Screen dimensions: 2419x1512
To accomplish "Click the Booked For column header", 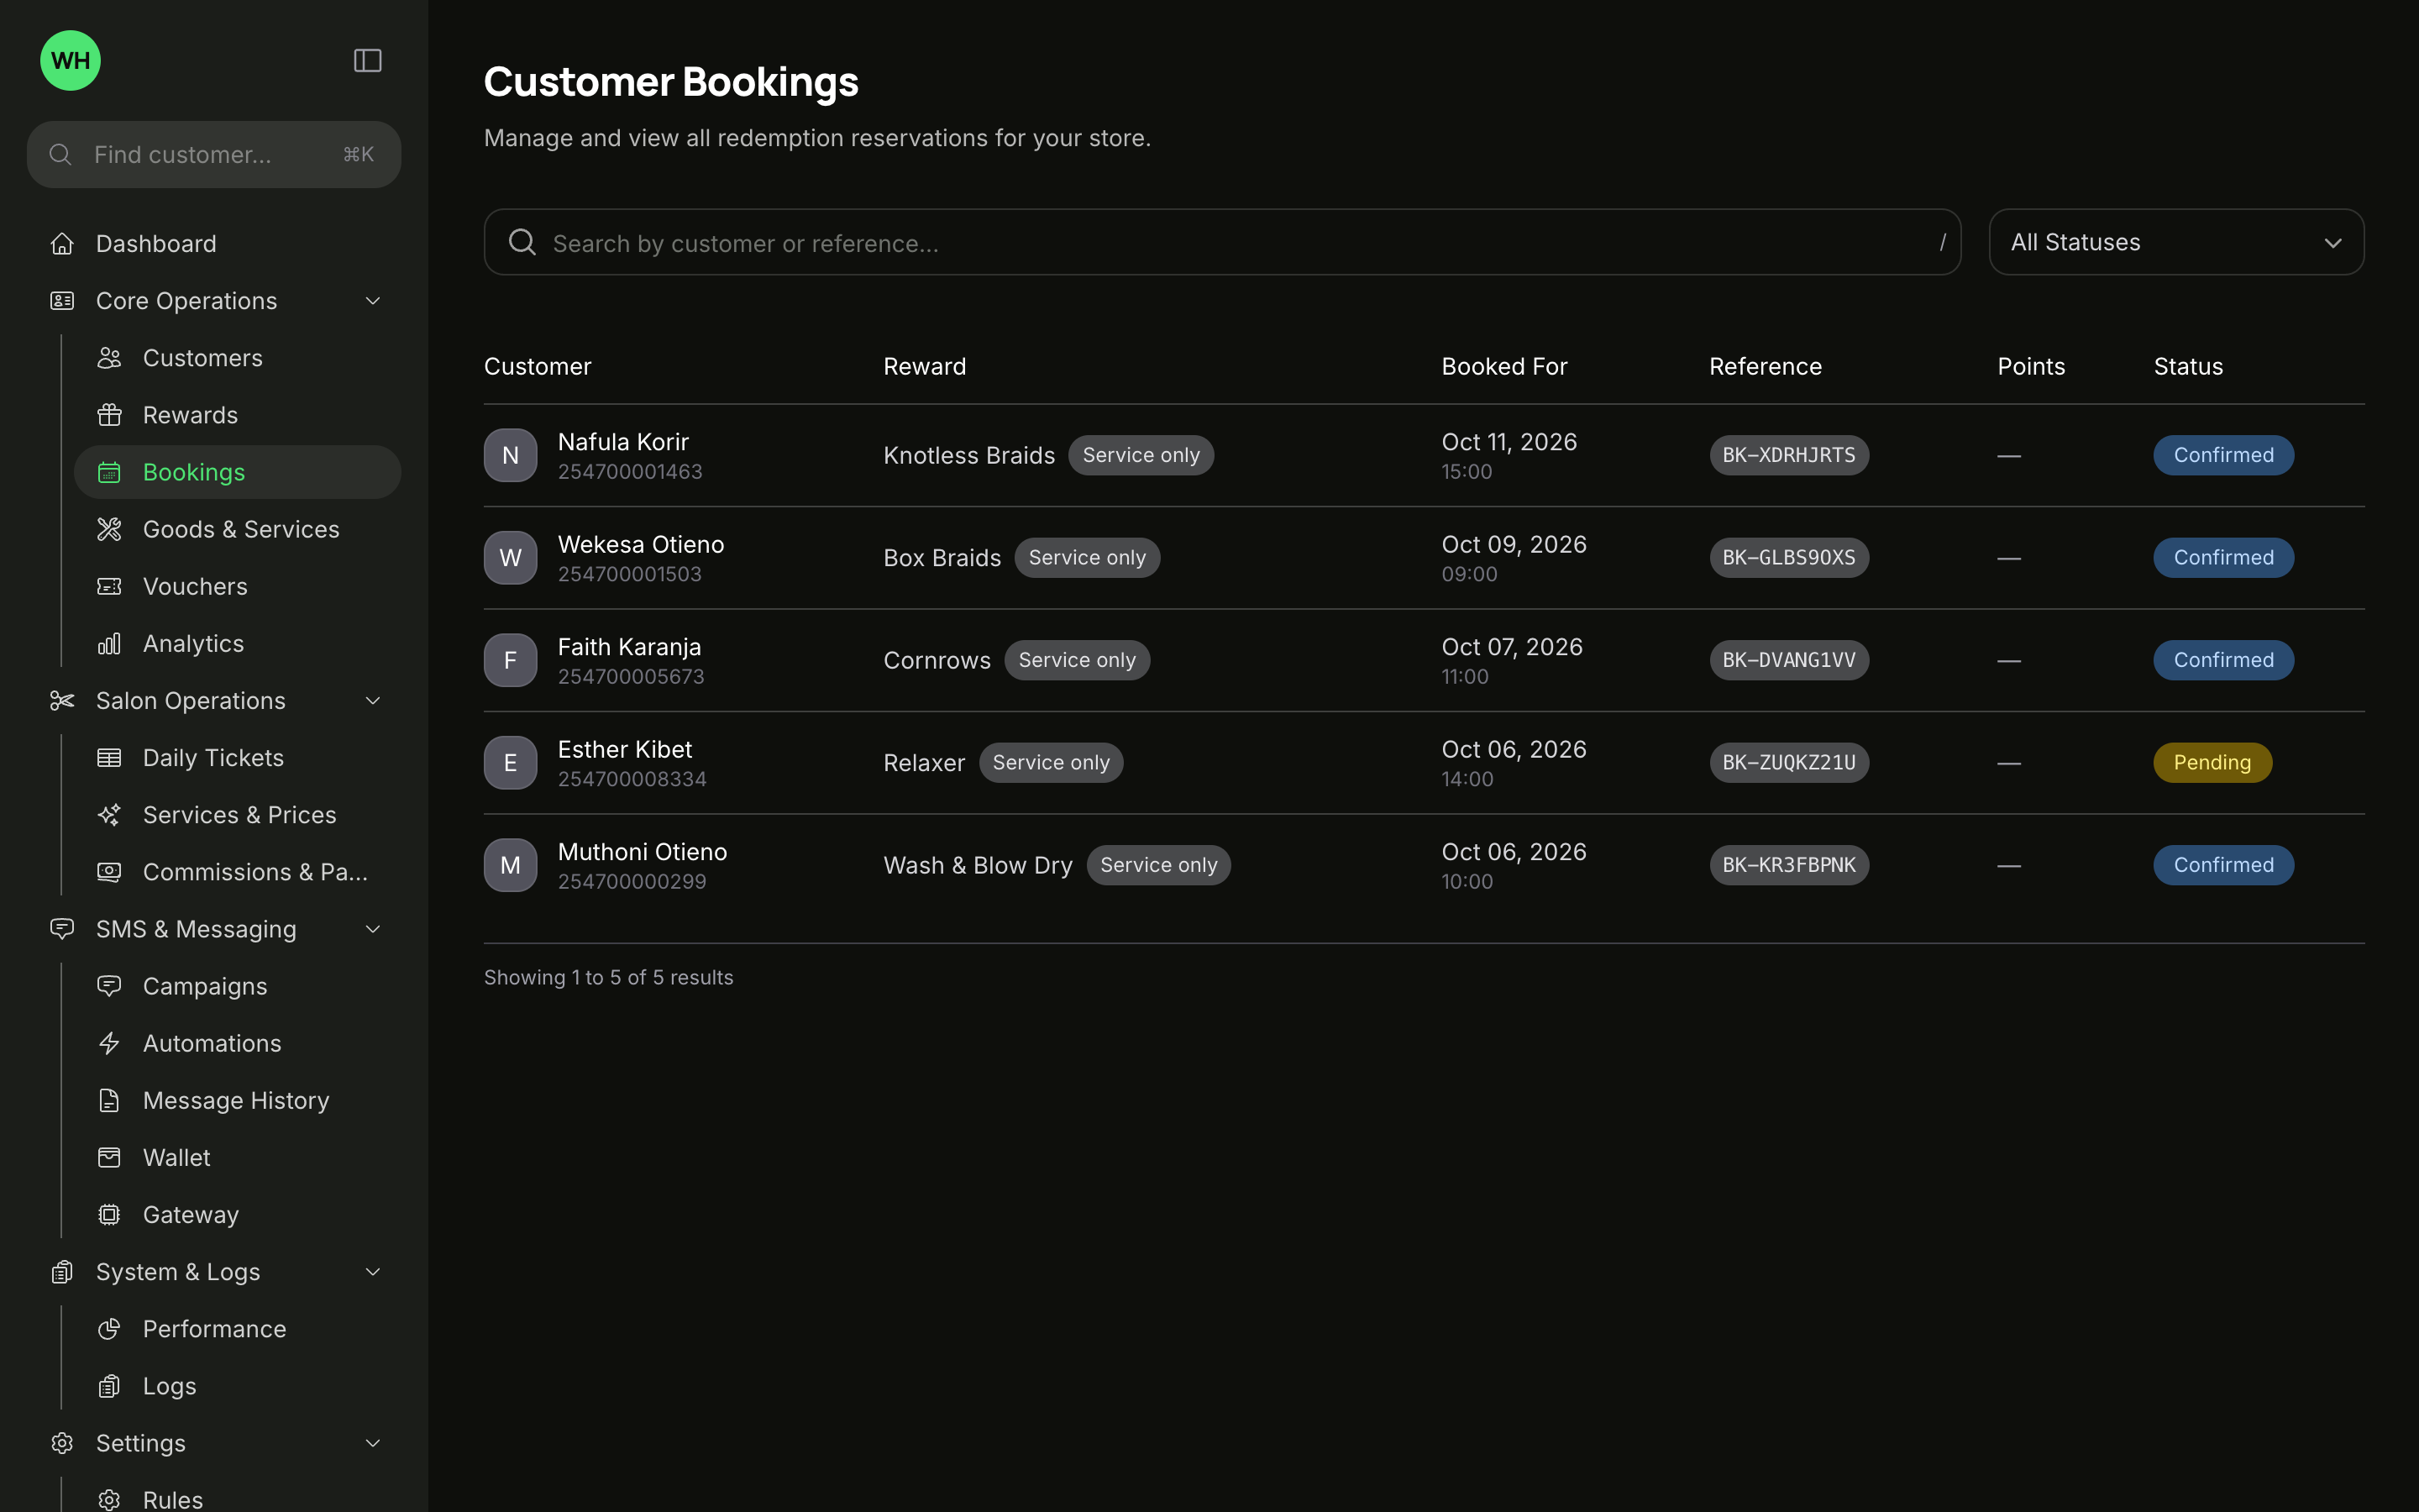I will (x=1504, y=366).
